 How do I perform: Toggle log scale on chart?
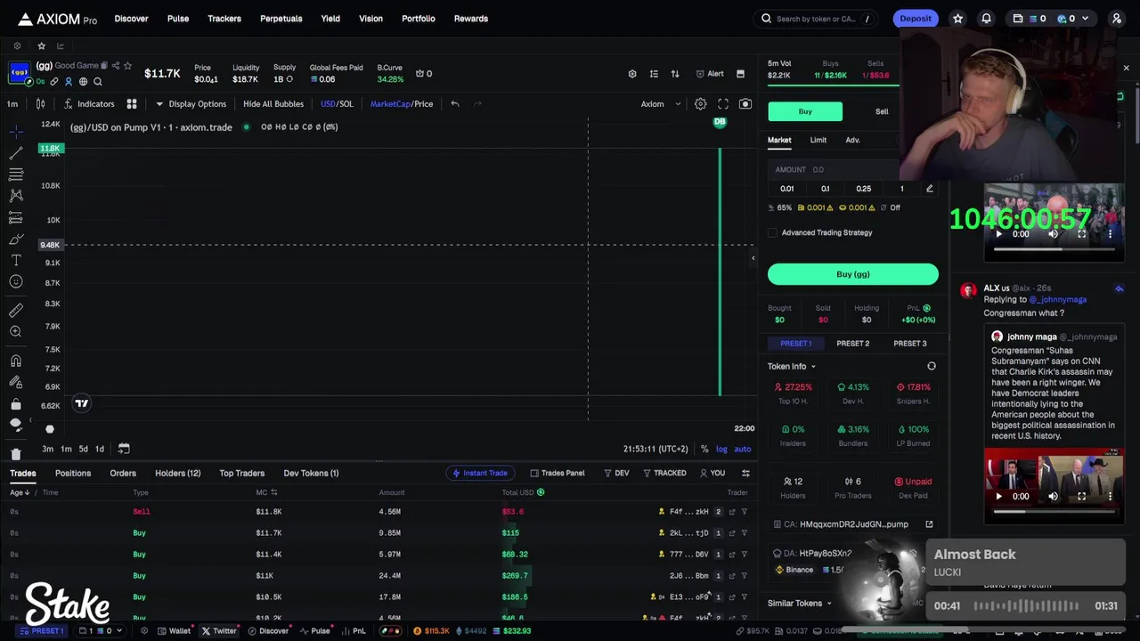point(721,449)
